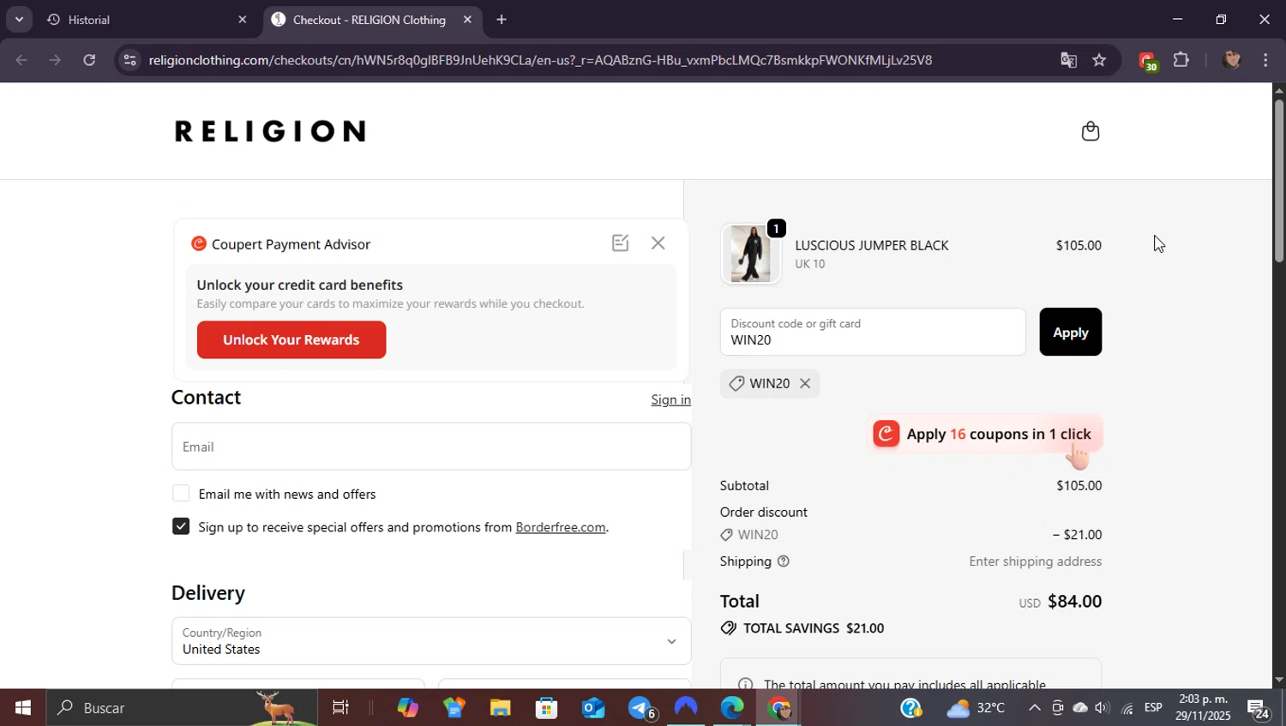
Task: Close the Coupert Payment Advisor panel
Action: coord(658,243)
